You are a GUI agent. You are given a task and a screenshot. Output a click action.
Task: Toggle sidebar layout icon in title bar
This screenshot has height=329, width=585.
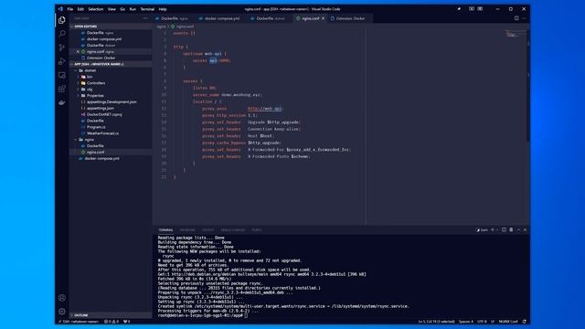coord(480,9)
